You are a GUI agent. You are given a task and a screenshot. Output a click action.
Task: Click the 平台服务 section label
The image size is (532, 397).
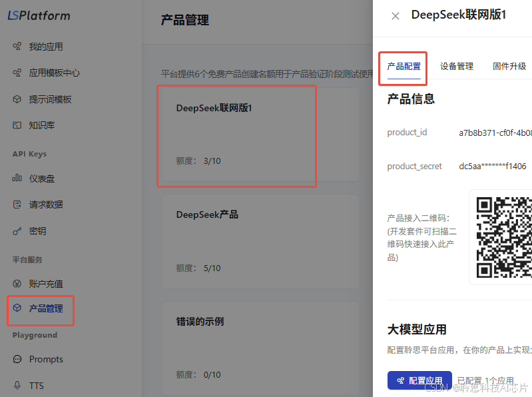27,260
